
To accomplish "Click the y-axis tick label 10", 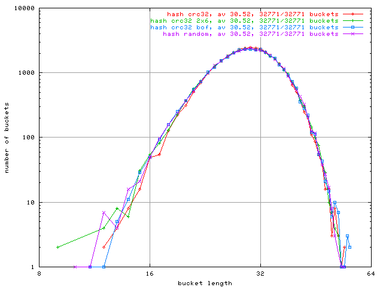I will [31, 202].
